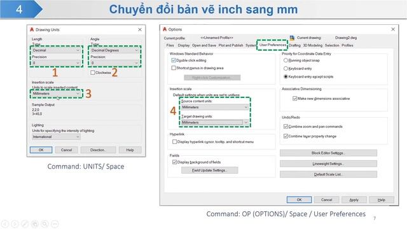Open Angle Type dropdown showing Decimal Degrees

(x=114, y=50)
